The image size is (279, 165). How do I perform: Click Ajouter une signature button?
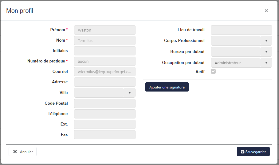pos(167,87)
